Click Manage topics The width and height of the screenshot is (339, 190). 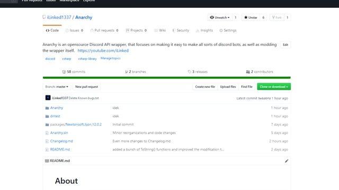click(x=111, y=58)
